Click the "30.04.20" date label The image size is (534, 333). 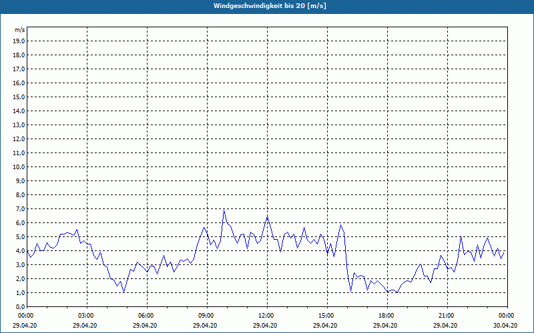[505, 326]
